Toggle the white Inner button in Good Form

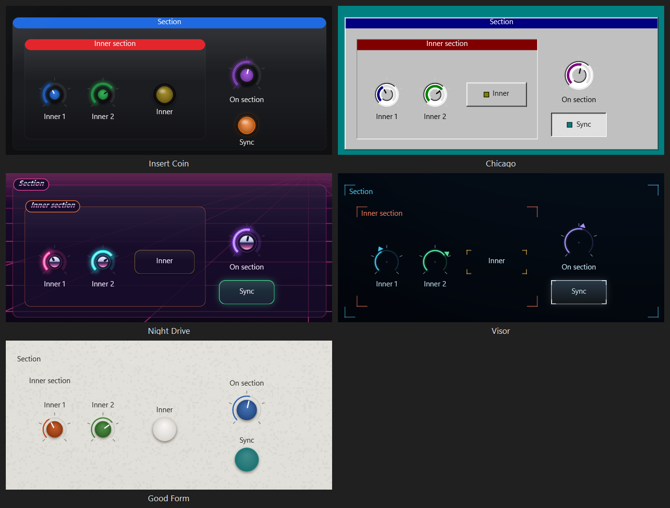pyautogui.click(x=164, y=430)
